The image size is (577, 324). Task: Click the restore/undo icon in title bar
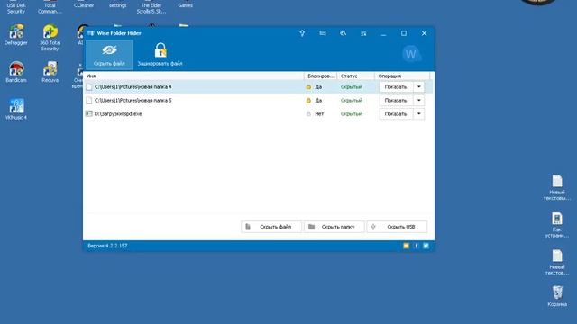(343, 33)
